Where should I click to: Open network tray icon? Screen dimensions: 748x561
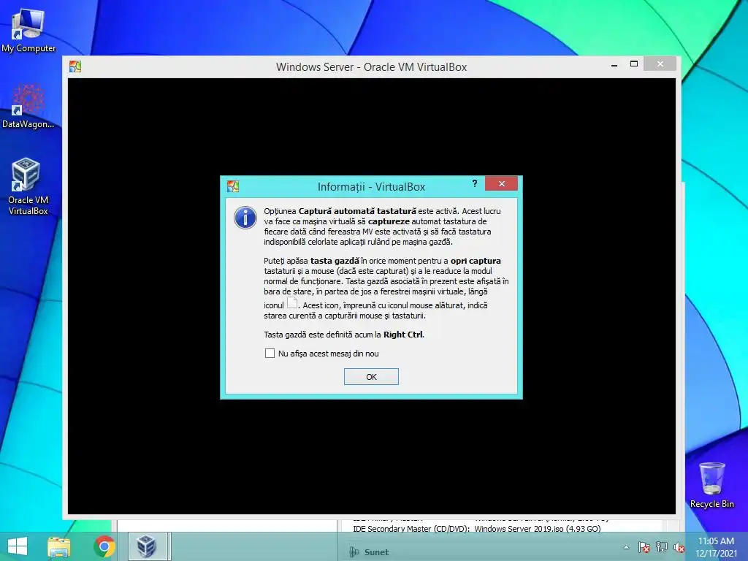pyautogui.click(x=662, y=547)
